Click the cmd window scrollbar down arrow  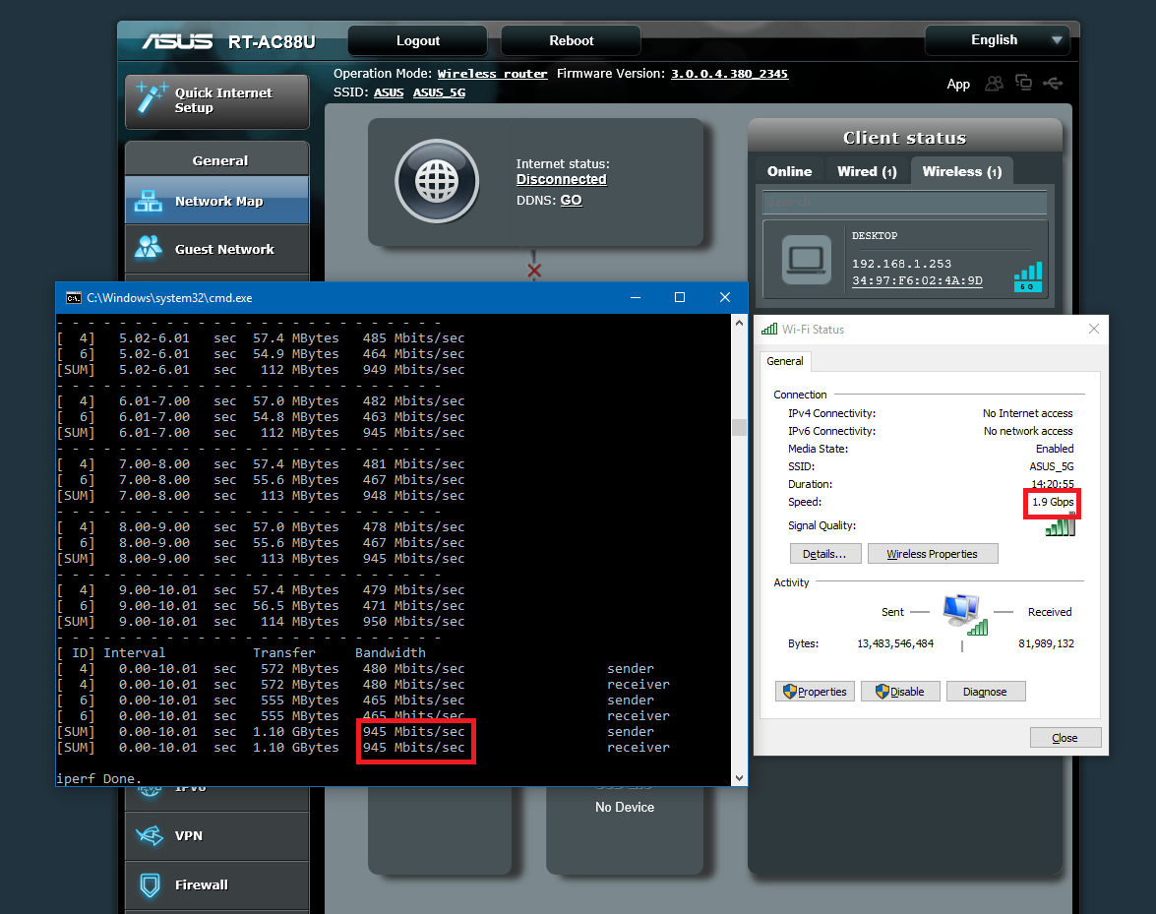[739, 777]
